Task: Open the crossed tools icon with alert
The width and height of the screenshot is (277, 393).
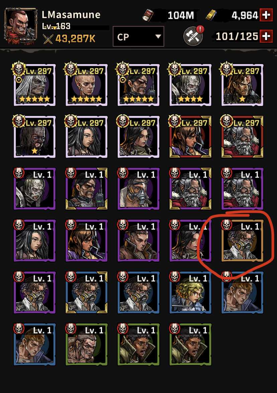Action: point(193,36)
